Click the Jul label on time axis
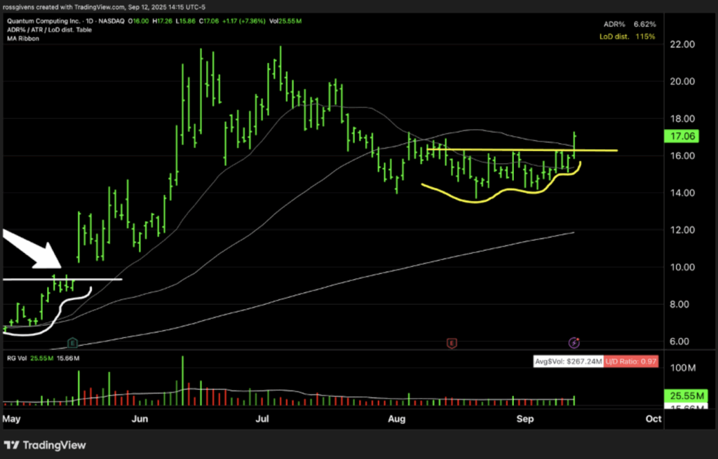This screenshot has width=718, height=459. click(263, 419)
